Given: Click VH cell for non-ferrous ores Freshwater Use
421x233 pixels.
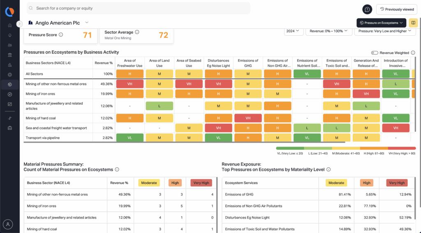Looking at the screenshot, I should tap(130, 84).
